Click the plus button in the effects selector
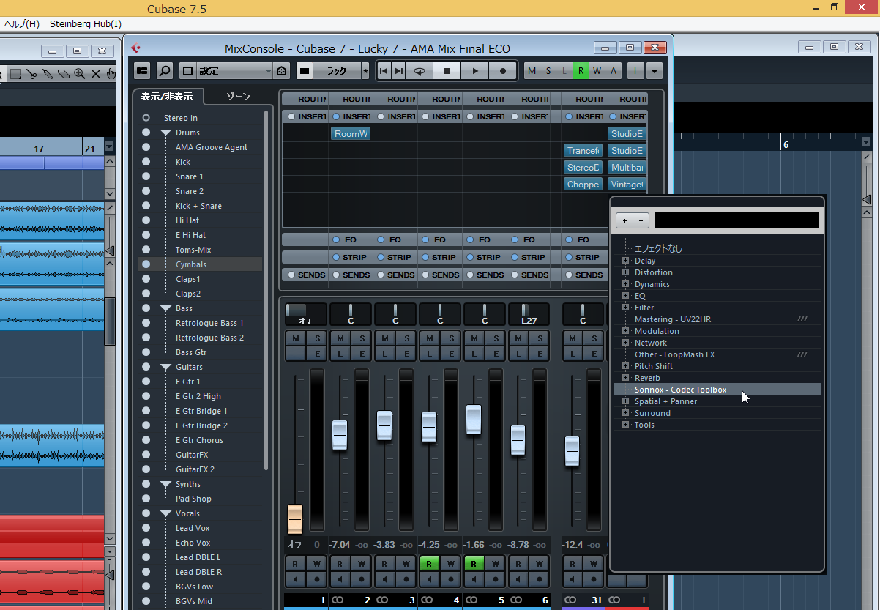This screenshot has height=610, width=880. [x=624, y=220]
